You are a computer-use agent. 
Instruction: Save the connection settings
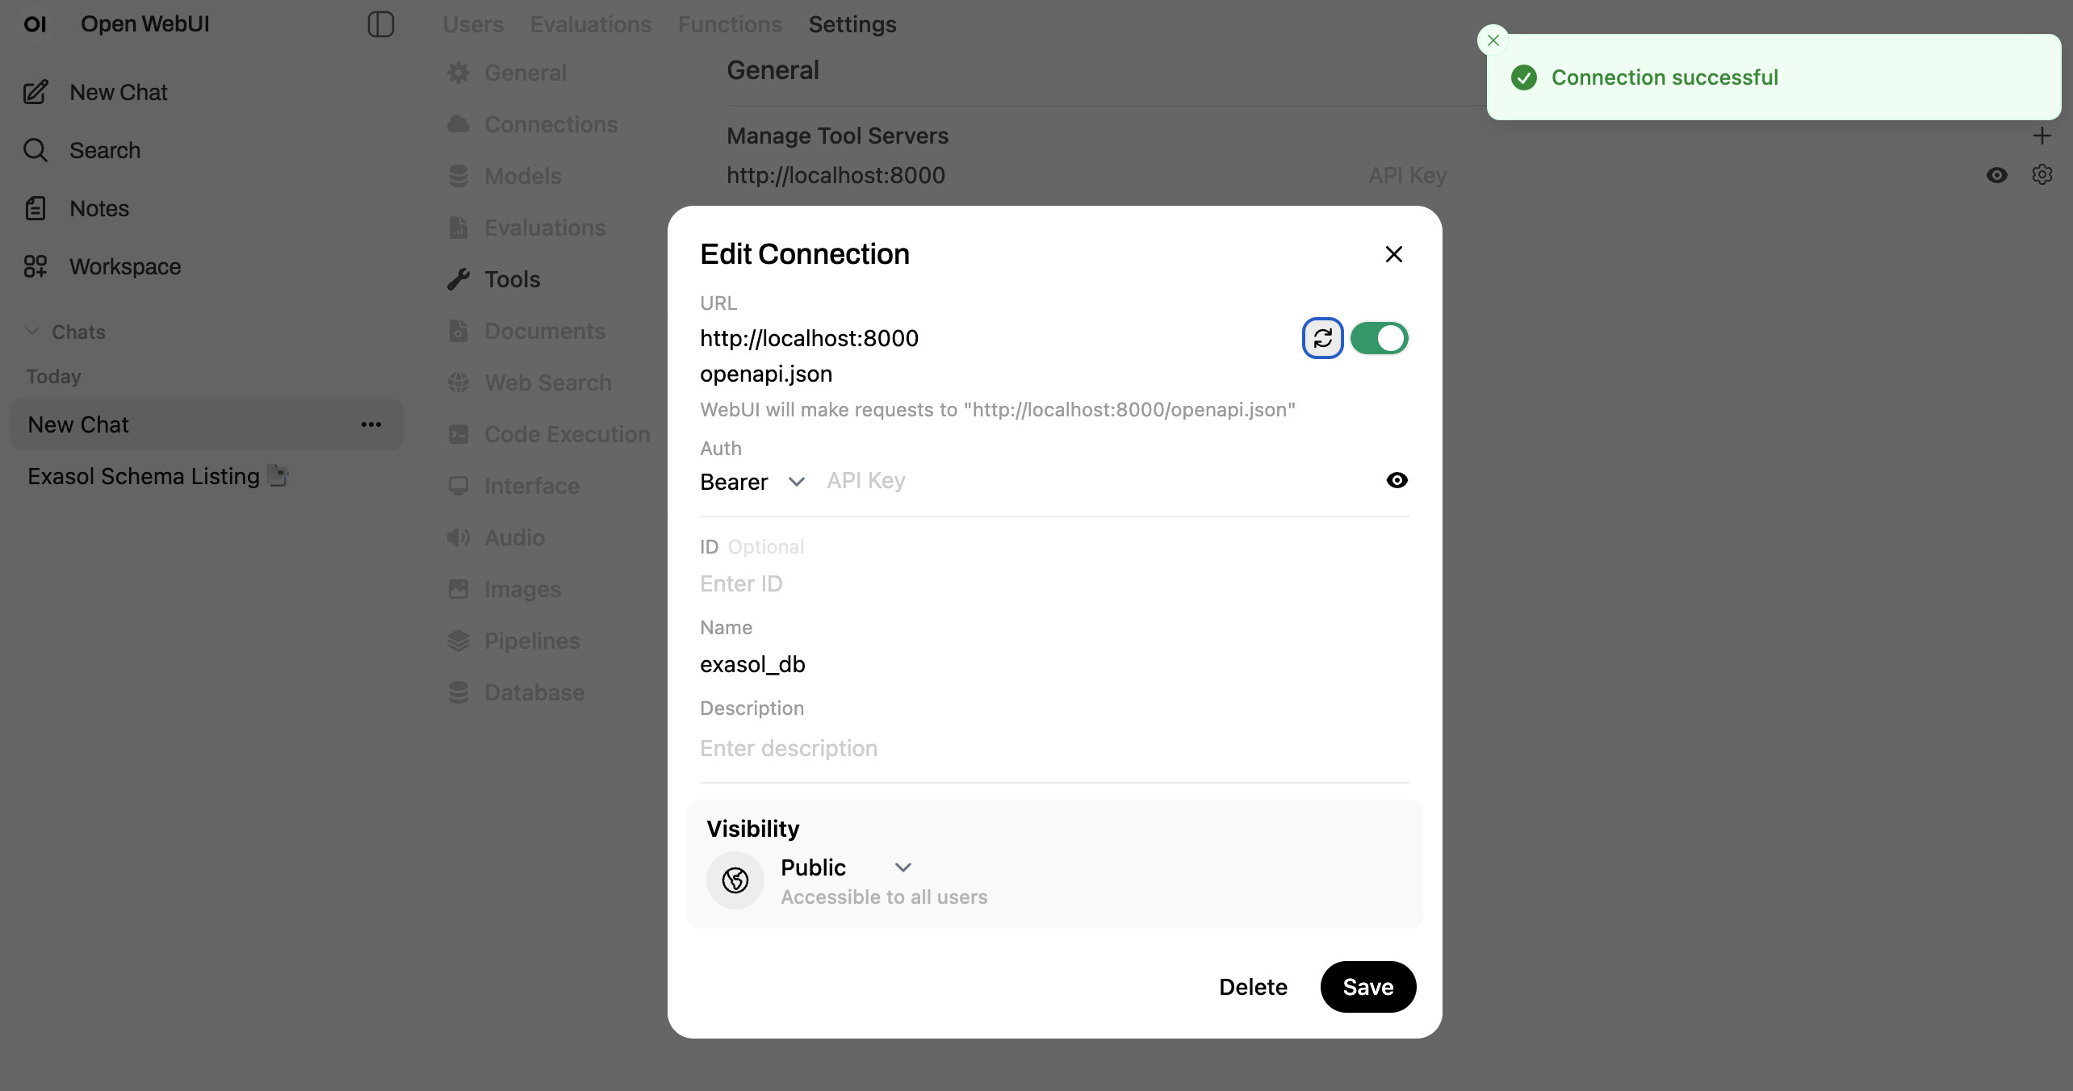[x=1367, y=987]
